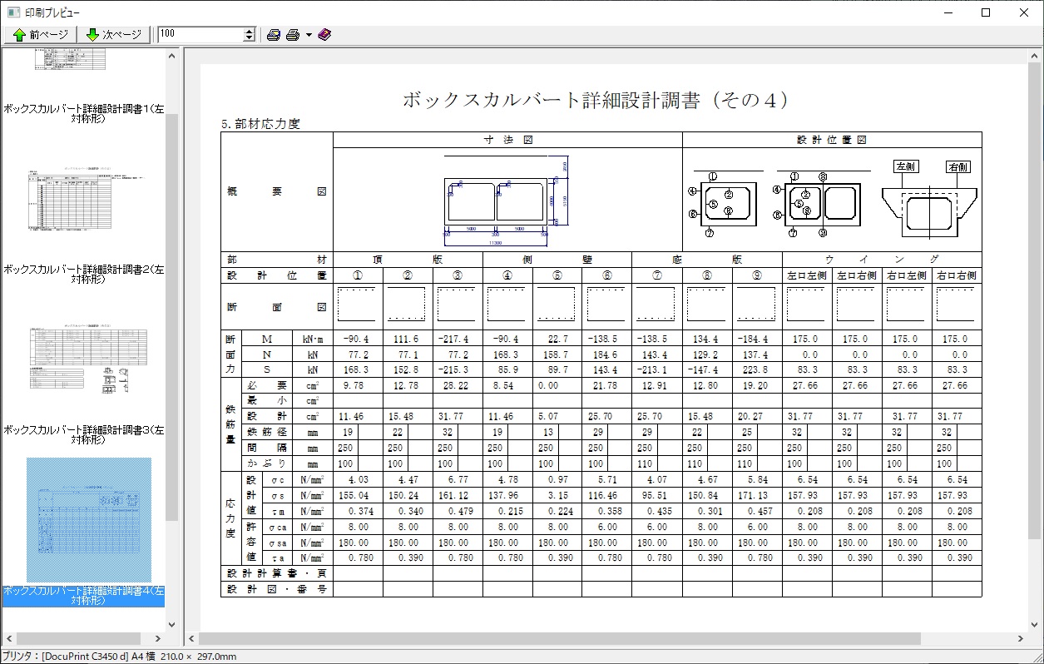This screenshot has height=664, width=1044.
Task: Click caption ボックスカルバート詳細設計調書4(左対称形)
Action: click(83, 596)
